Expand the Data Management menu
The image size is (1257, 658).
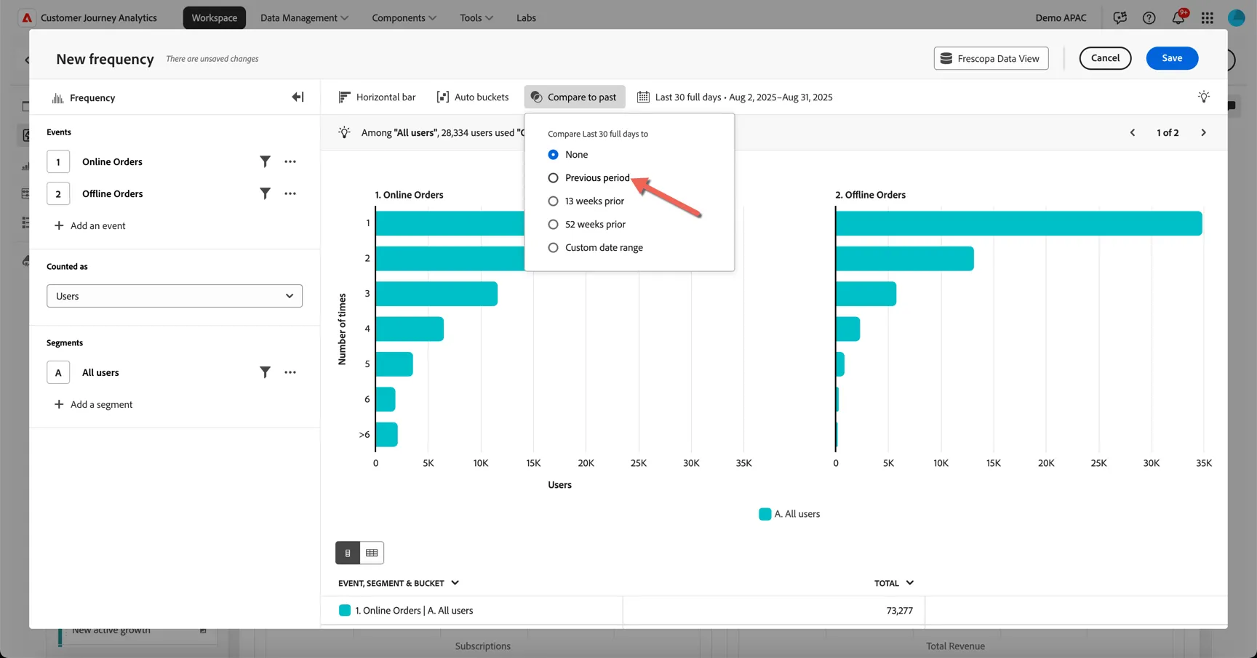(x=304, y=17)
